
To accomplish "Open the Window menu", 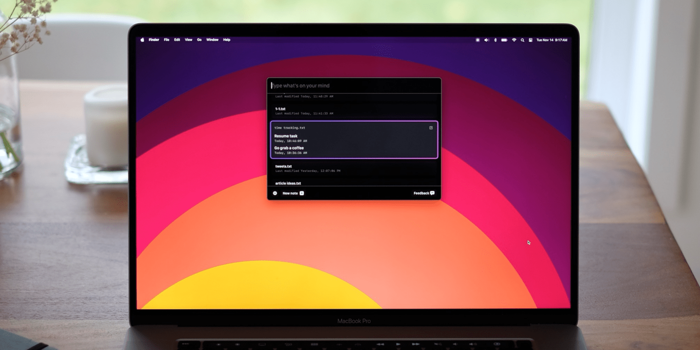I will 212,40.
